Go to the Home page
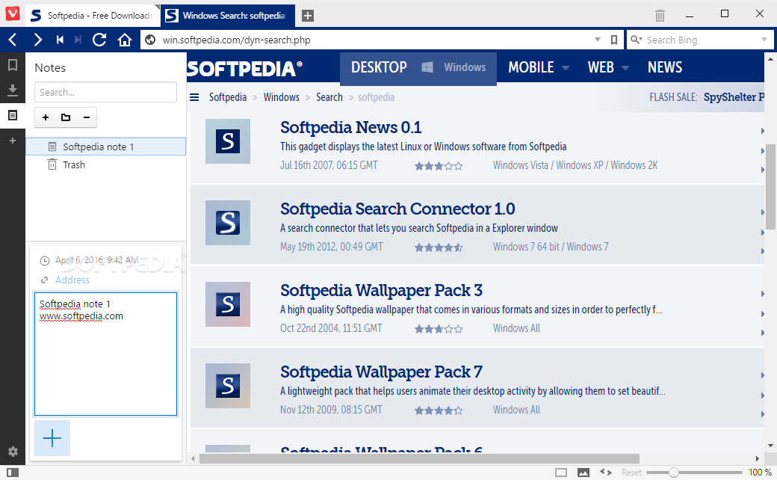 coord(124,40)
